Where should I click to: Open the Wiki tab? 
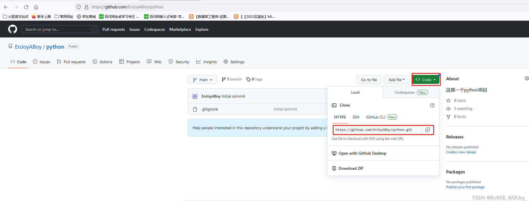click(x=154, y=62)
